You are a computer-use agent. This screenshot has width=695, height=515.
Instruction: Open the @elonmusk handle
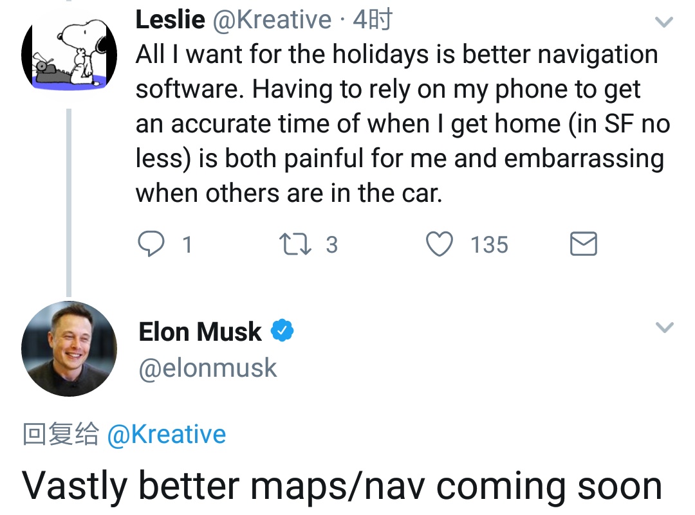click(208, 368)
